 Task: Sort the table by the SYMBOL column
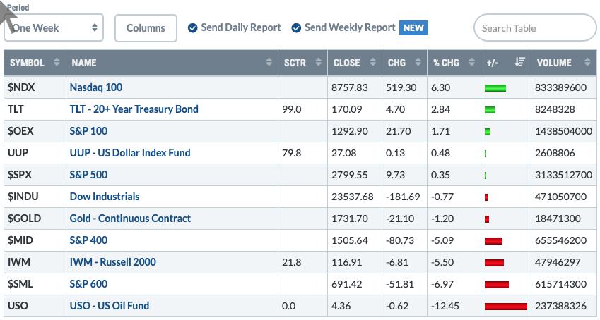[x=35, y=63]
